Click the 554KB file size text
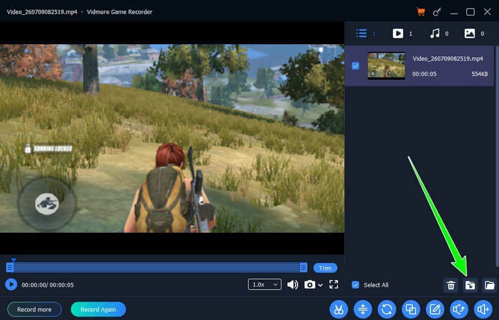499x320 pixels. [479, 74]
